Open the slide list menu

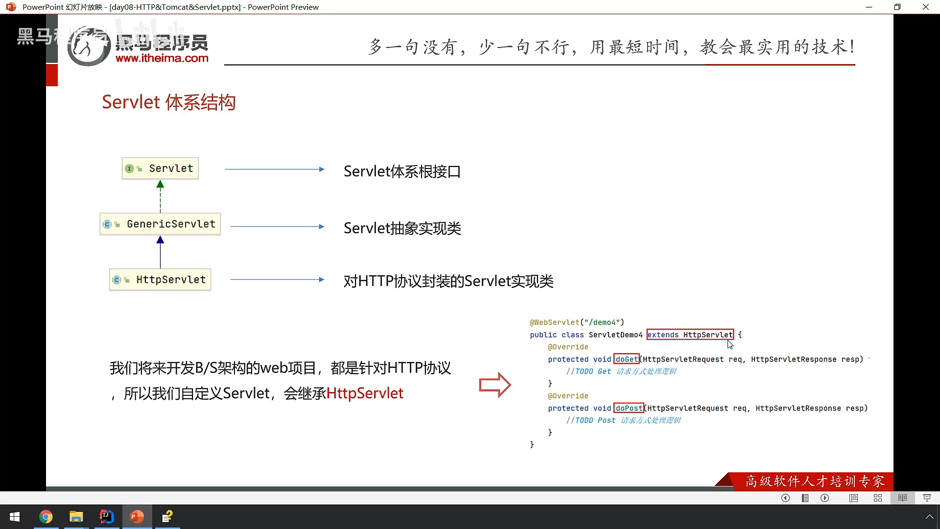(805, 498)
